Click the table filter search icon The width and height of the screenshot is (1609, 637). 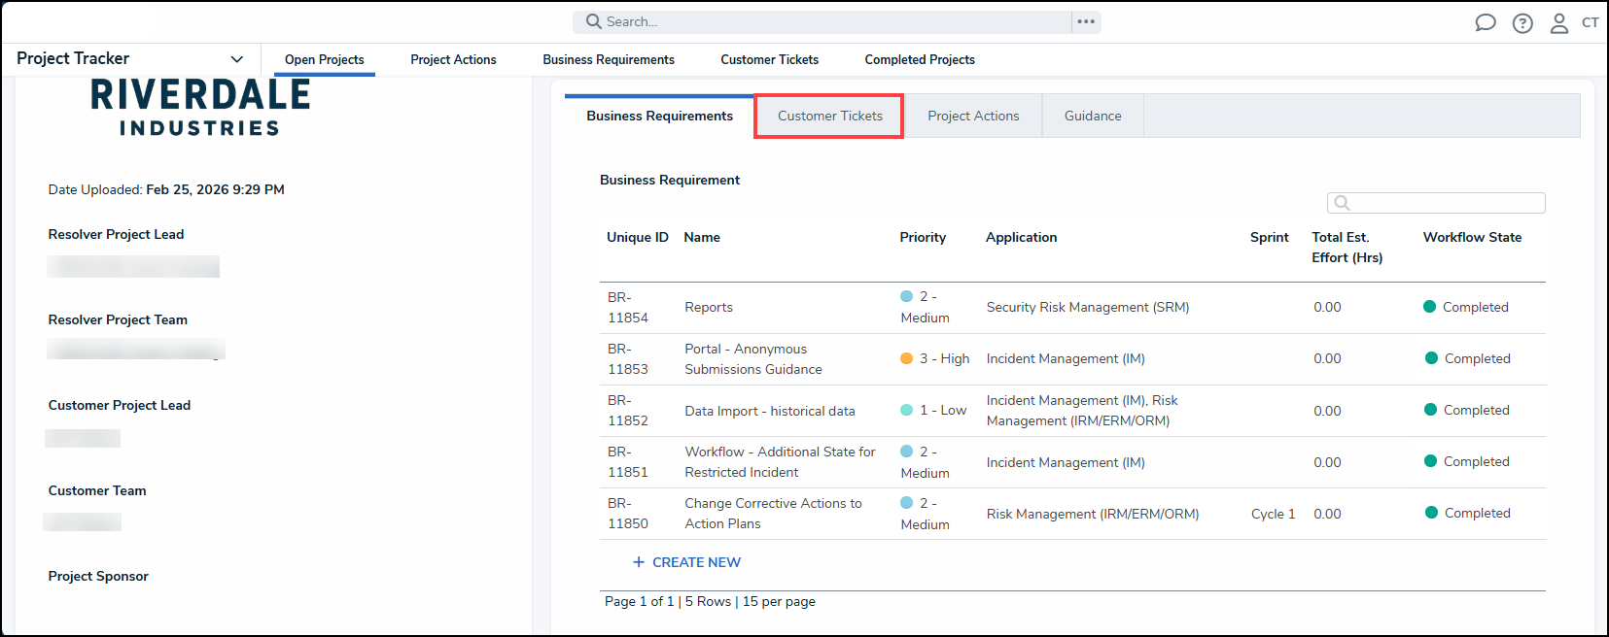[x=1342, y=203]
